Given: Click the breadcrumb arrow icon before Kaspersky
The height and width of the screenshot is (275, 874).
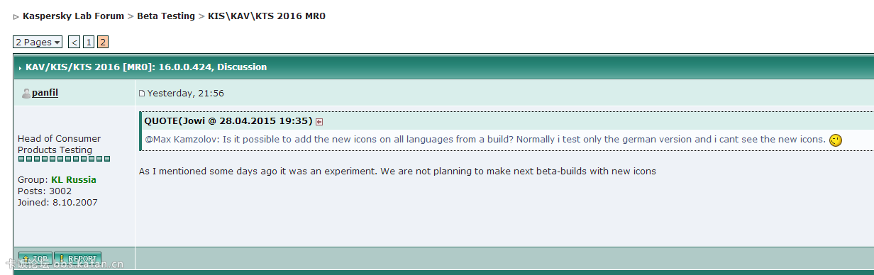Looking at the screenshot, I should [16, 17].
